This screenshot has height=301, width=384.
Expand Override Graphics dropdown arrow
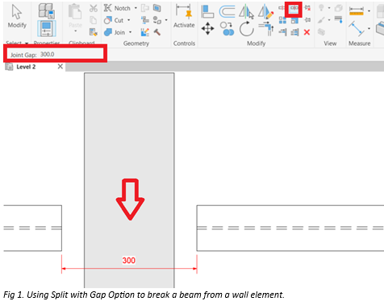click(329, 20)
